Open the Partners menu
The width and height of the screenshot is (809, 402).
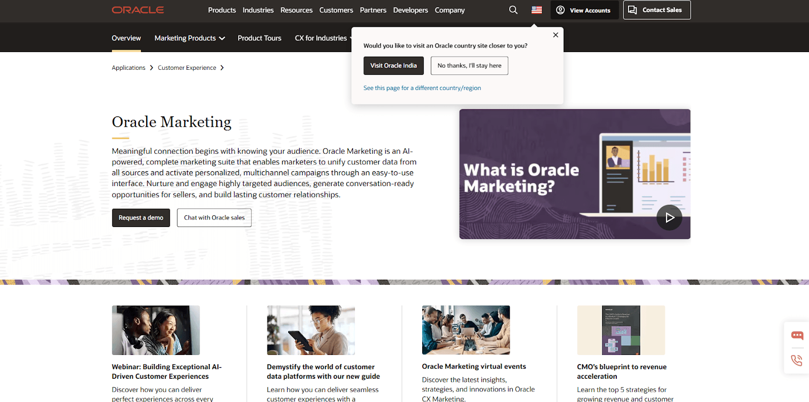pyautogui.click(x=373, y=10)
